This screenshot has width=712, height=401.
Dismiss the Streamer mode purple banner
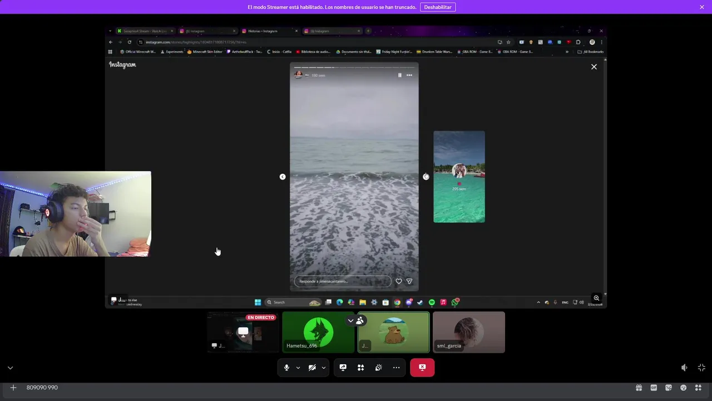(702, 7)
